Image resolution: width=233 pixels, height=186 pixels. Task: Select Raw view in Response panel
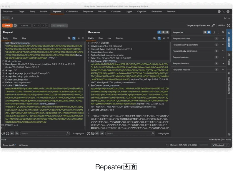(100, 38)
